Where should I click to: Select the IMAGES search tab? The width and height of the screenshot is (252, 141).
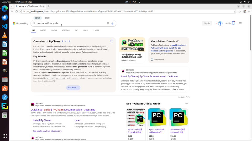pos(43,30)
